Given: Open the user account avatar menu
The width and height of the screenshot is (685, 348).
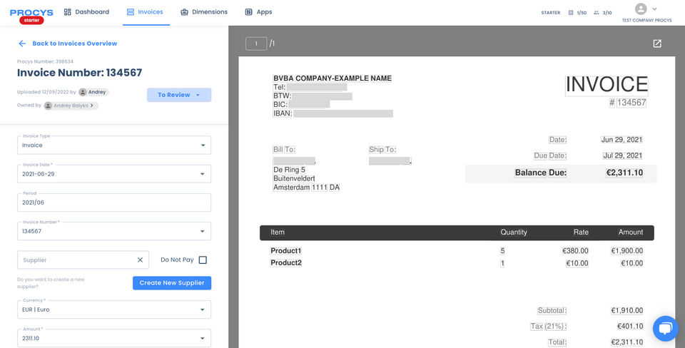Looking at the screenshot, I should pos(641,9).
